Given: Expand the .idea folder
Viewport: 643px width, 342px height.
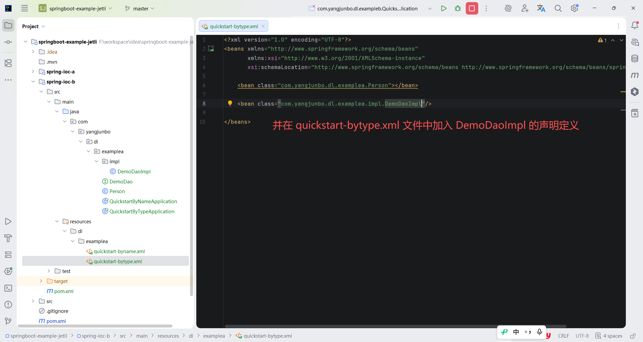Looking at the screenshot, I should [x=33, y=52].
